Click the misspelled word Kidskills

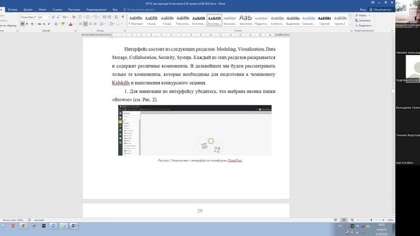[121, 83]
